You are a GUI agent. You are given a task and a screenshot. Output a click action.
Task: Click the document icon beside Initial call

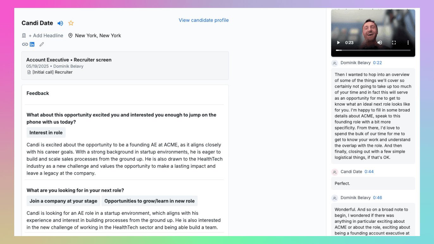pyautogui.click(x=29, y=72)
